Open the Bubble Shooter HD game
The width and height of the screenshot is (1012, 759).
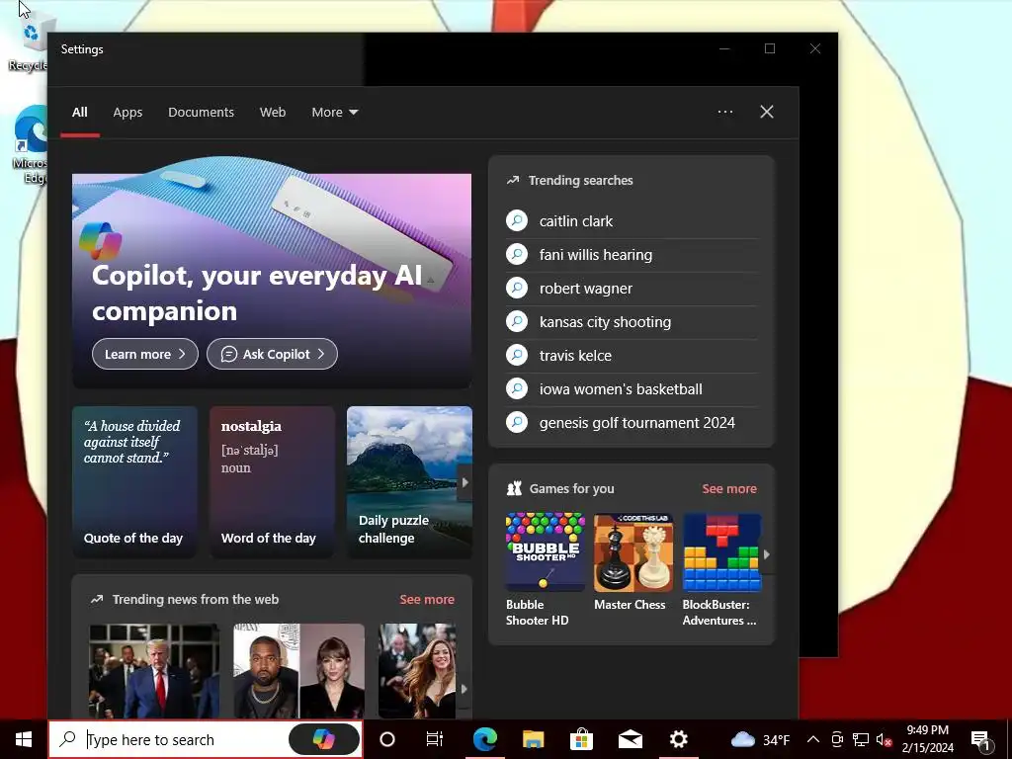point(546,569)
